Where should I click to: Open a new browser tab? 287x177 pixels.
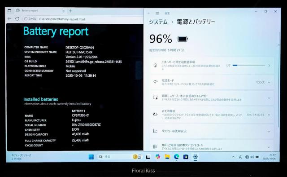pos(71,11)
